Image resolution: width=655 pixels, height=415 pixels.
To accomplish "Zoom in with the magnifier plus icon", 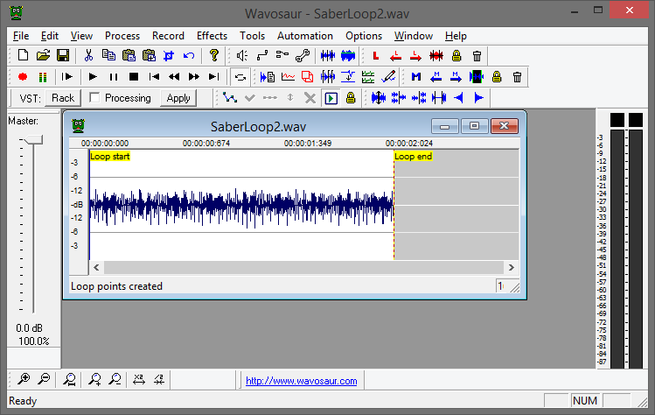I will click(24, 379).
